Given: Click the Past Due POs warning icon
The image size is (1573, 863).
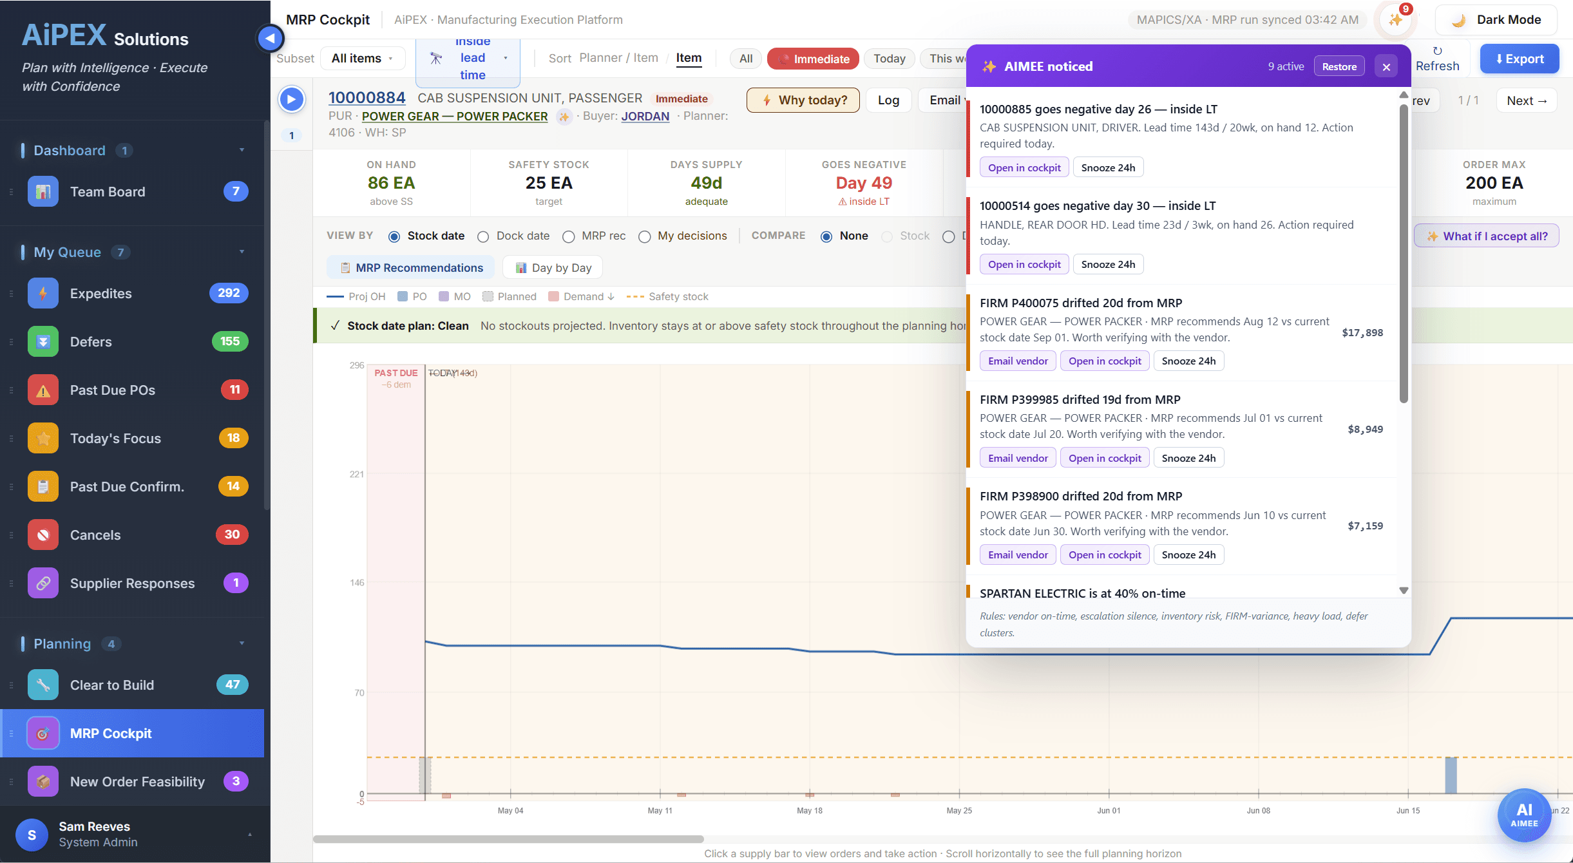Looking at the screenshot, I should click(x=43, y=390).
